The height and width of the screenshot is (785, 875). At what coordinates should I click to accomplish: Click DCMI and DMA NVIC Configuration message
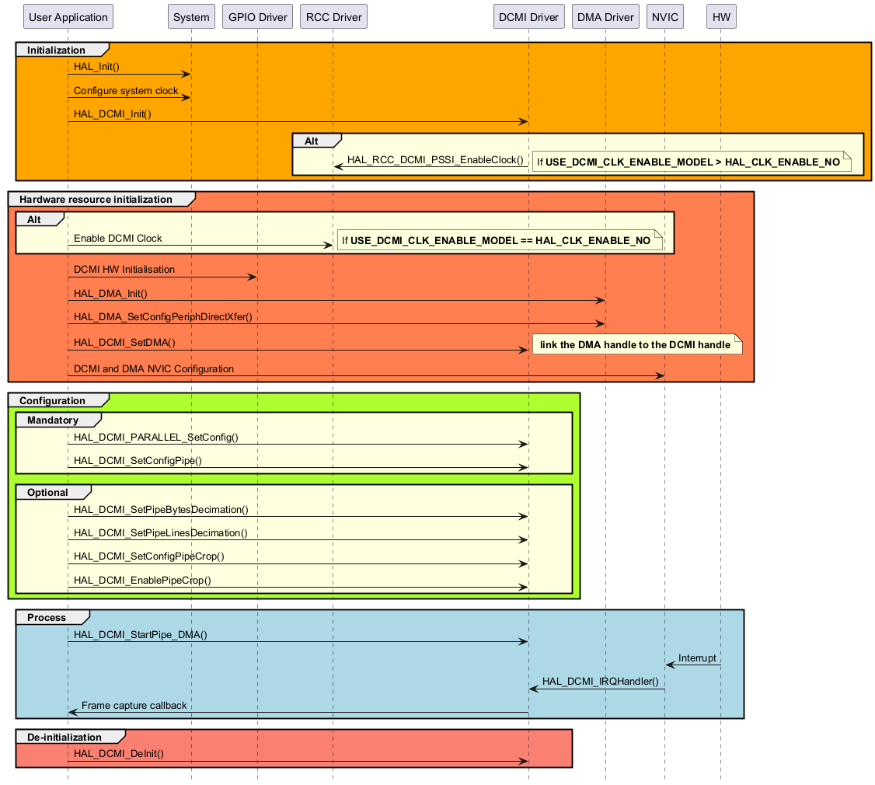coord(154,369)
